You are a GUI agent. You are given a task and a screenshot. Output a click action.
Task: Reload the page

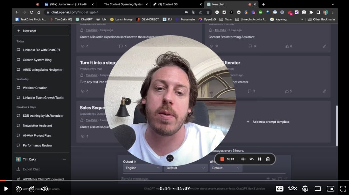pyautogui.click(x=31, y=12)
